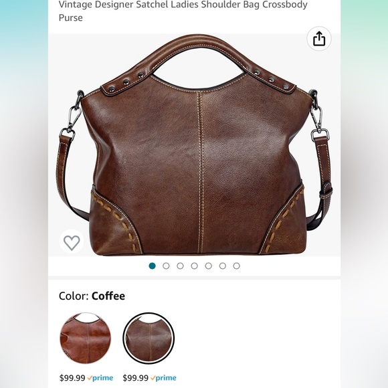Tap the prime badge under first swatch
Image resolution: width=388 pixels, height=388 pixels.
pos(100,378)
